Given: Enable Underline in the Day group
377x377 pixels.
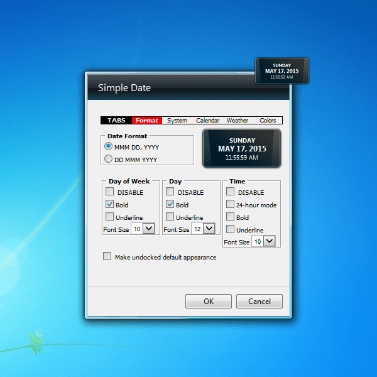Looking at the screenshot, I should pos(170,217).
